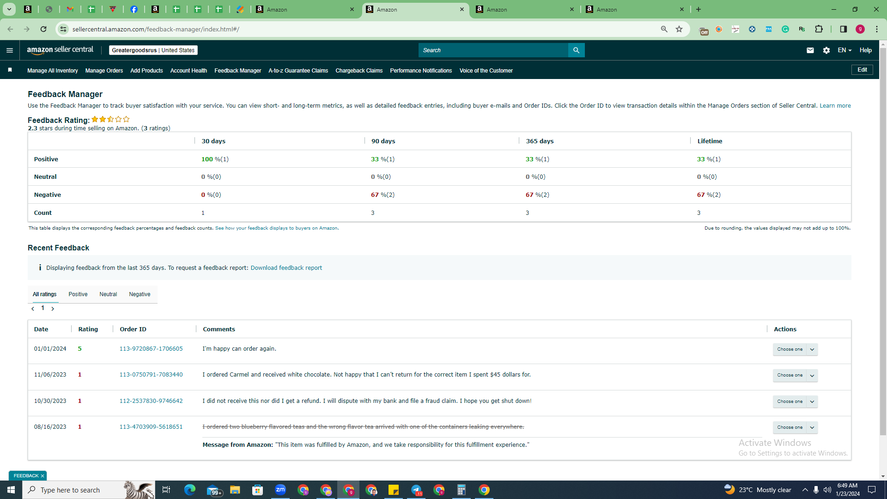Show hidden system tray icons chevron
The width and height of the screenshot is (887, 499).
click(x=805, y=490)
